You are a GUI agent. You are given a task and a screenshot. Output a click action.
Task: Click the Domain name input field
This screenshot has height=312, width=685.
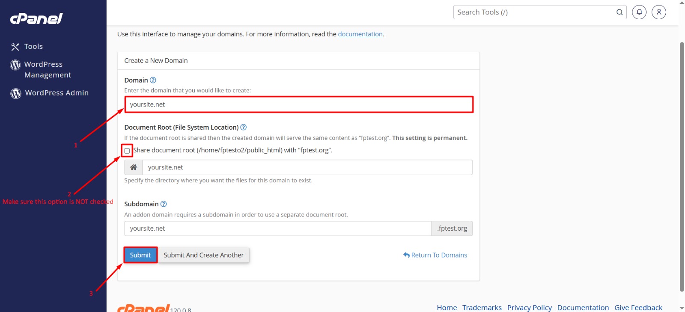click(298, 104)
